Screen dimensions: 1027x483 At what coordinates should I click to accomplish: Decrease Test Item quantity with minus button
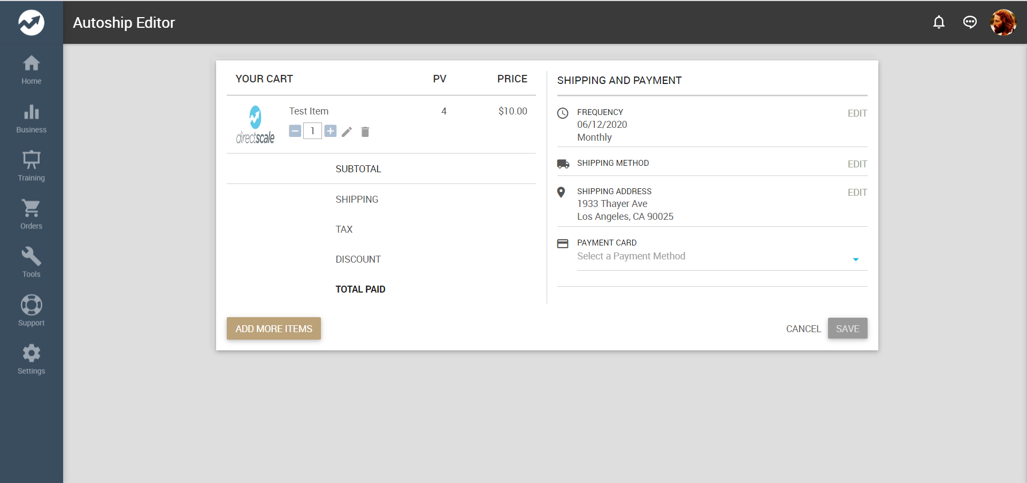click(x=295, y=131)
